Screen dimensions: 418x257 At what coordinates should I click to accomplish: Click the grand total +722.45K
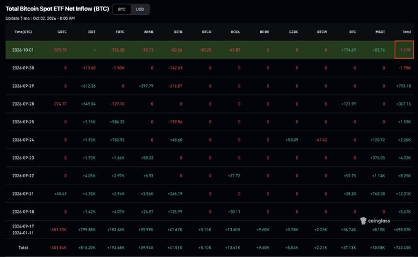tap(402, 248)
